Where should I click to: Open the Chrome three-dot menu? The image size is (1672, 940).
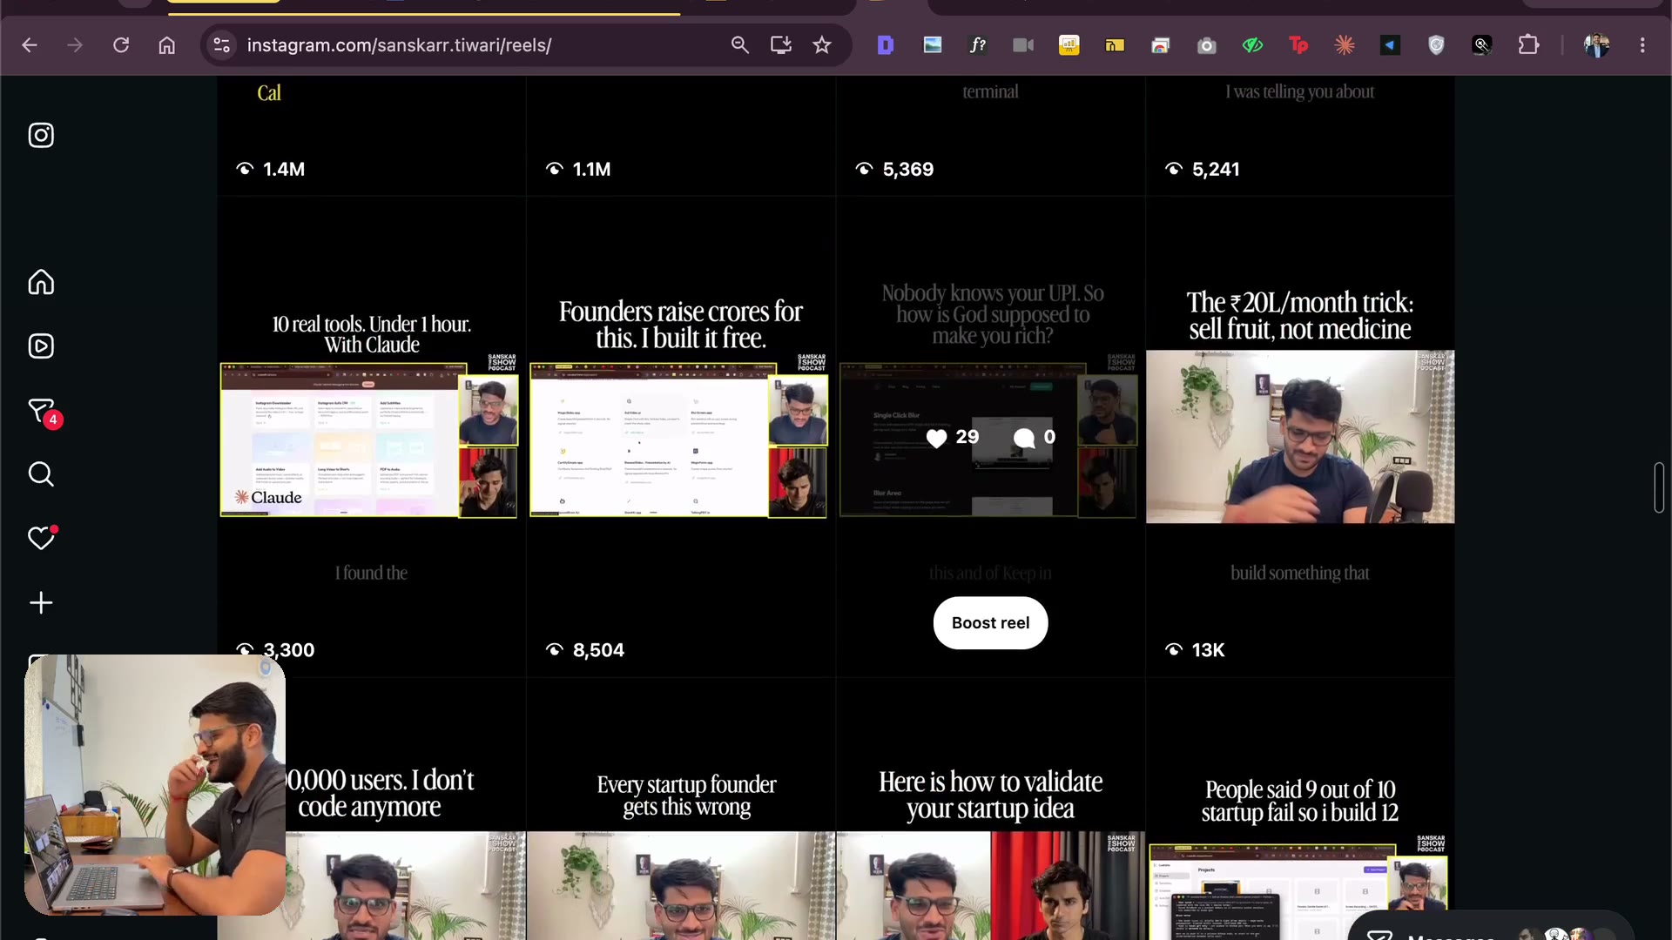[1642, 45]
